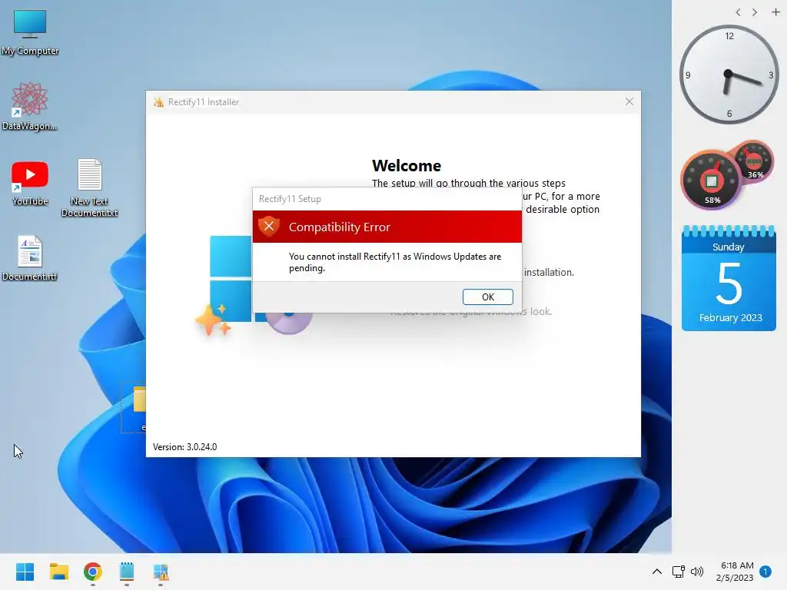This screenshot has height=590, width=787.
Task: Open the volume tray icon
Action: pos(697,572)
